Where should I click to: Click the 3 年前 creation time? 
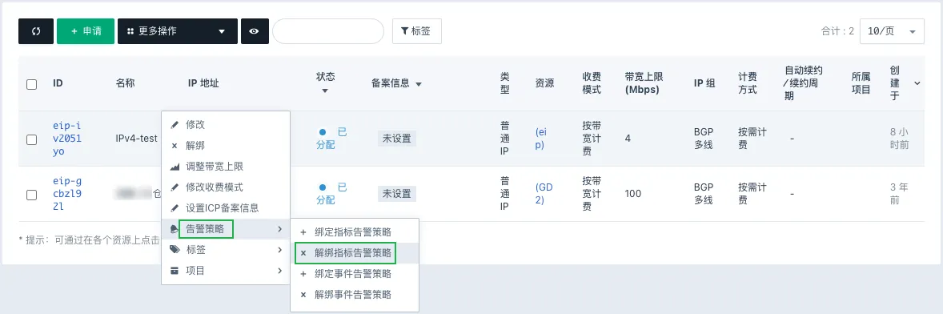click(899, 194)
